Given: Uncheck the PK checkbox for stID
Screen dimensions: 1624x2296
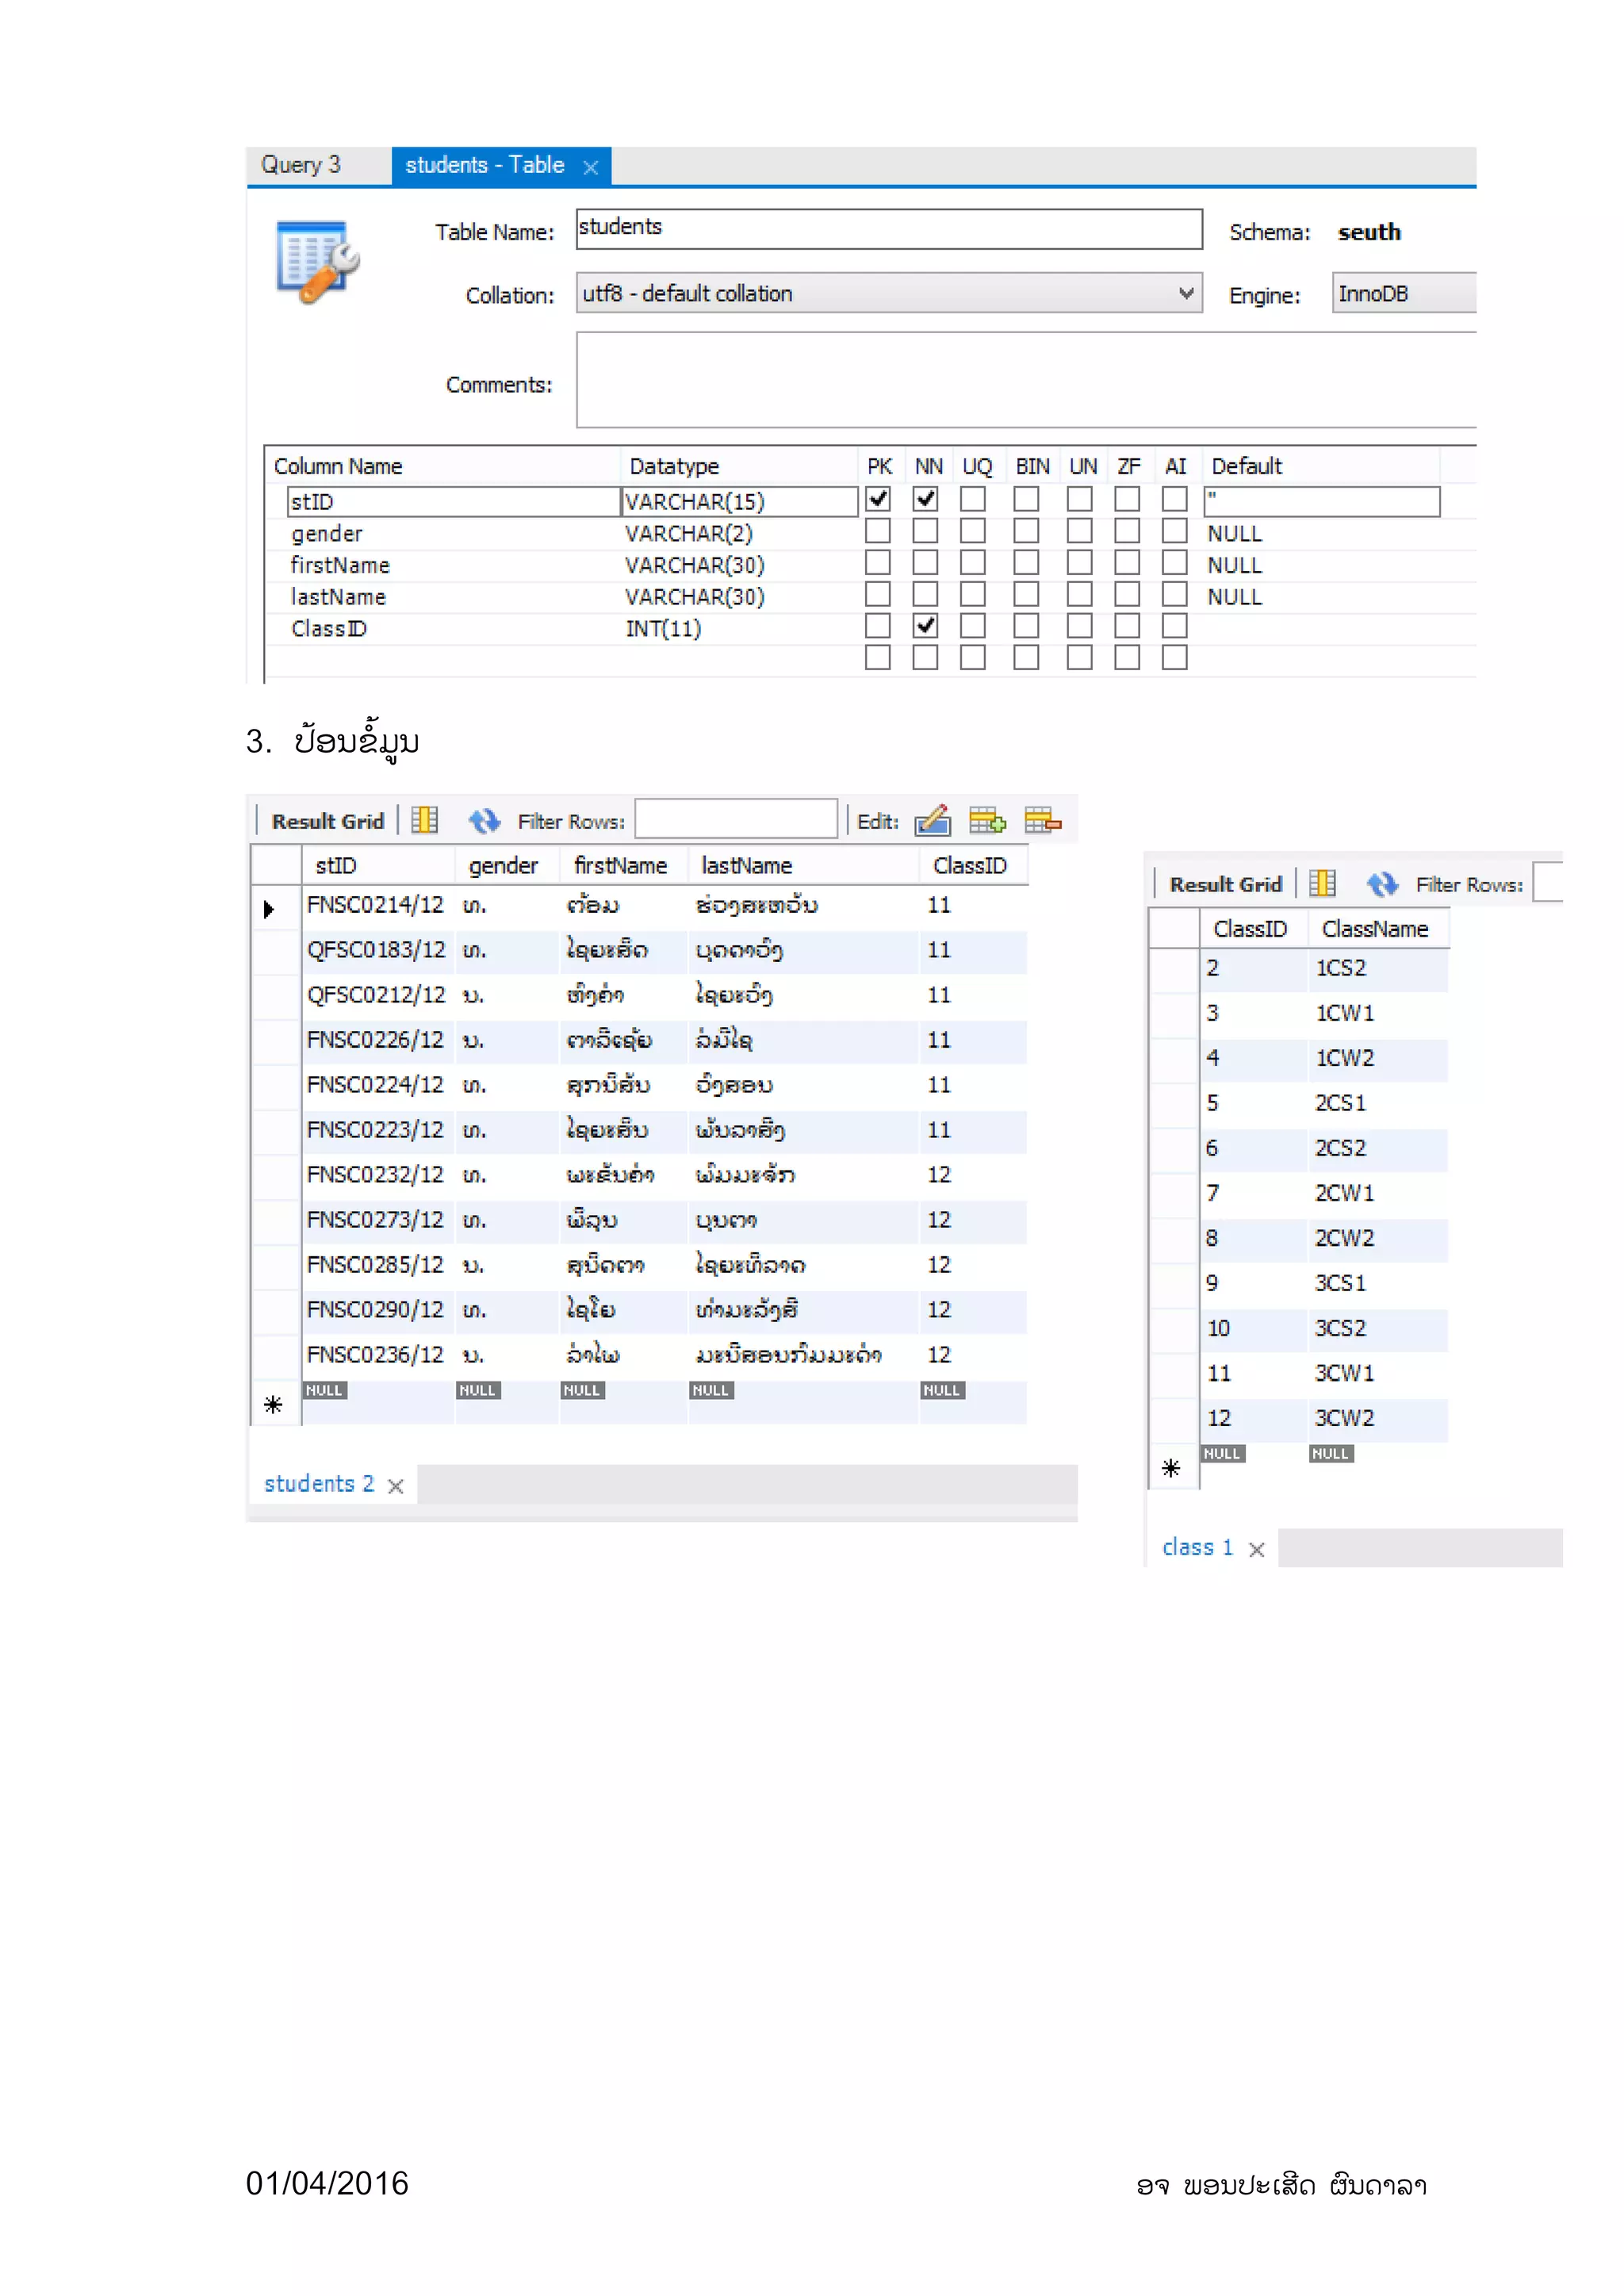Looking at the screenshot, I should [877, 499].
